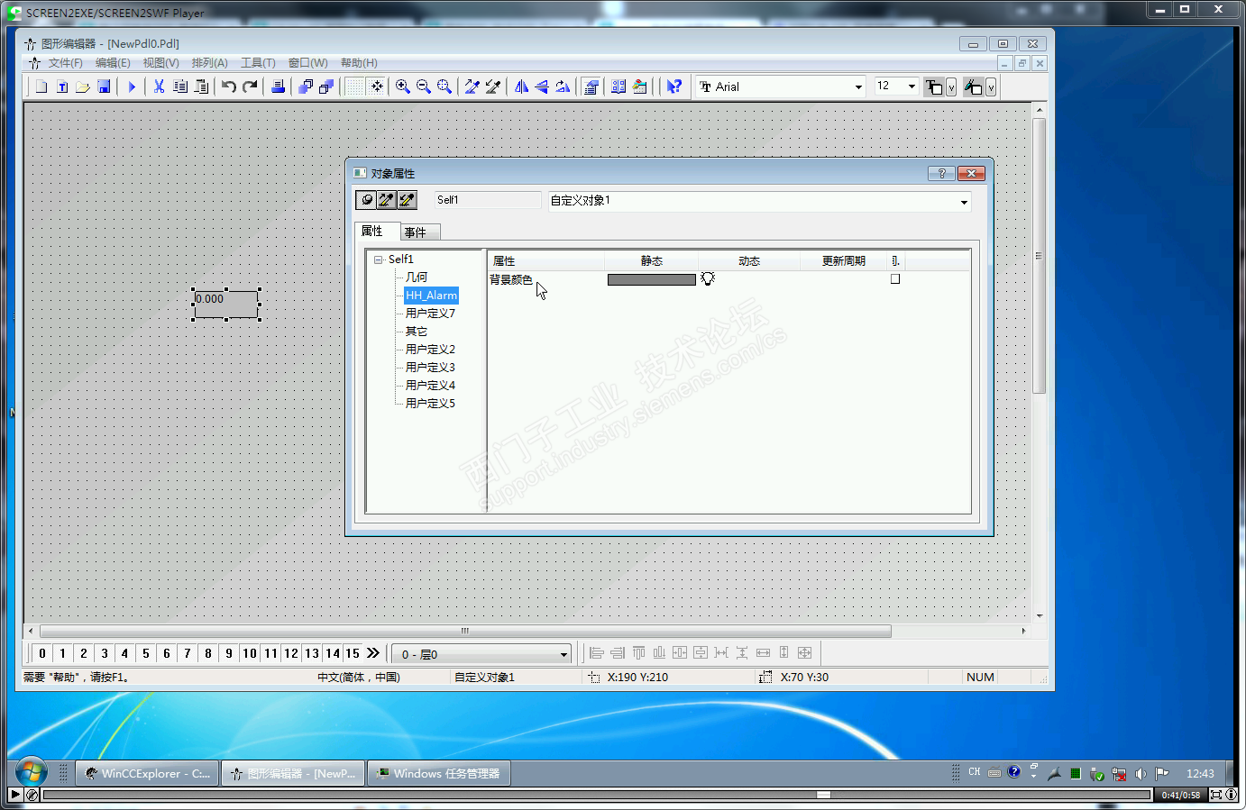
Task: Click the dynamics light bulb for 背景颜色
Action: pyautogui.click(x=708, y=279)
